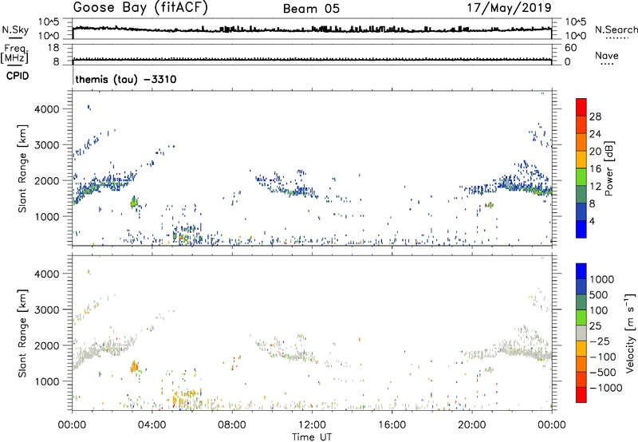Click the "-100" velocity colorbar label

click(x=602, y=357)
